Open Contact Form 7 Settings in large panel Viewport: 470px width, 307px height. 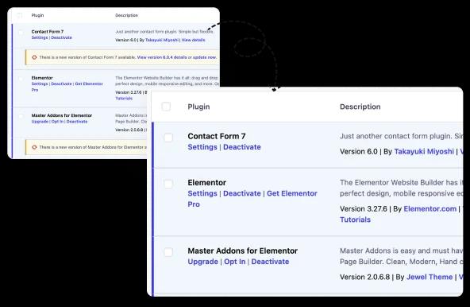click(202, 147)
